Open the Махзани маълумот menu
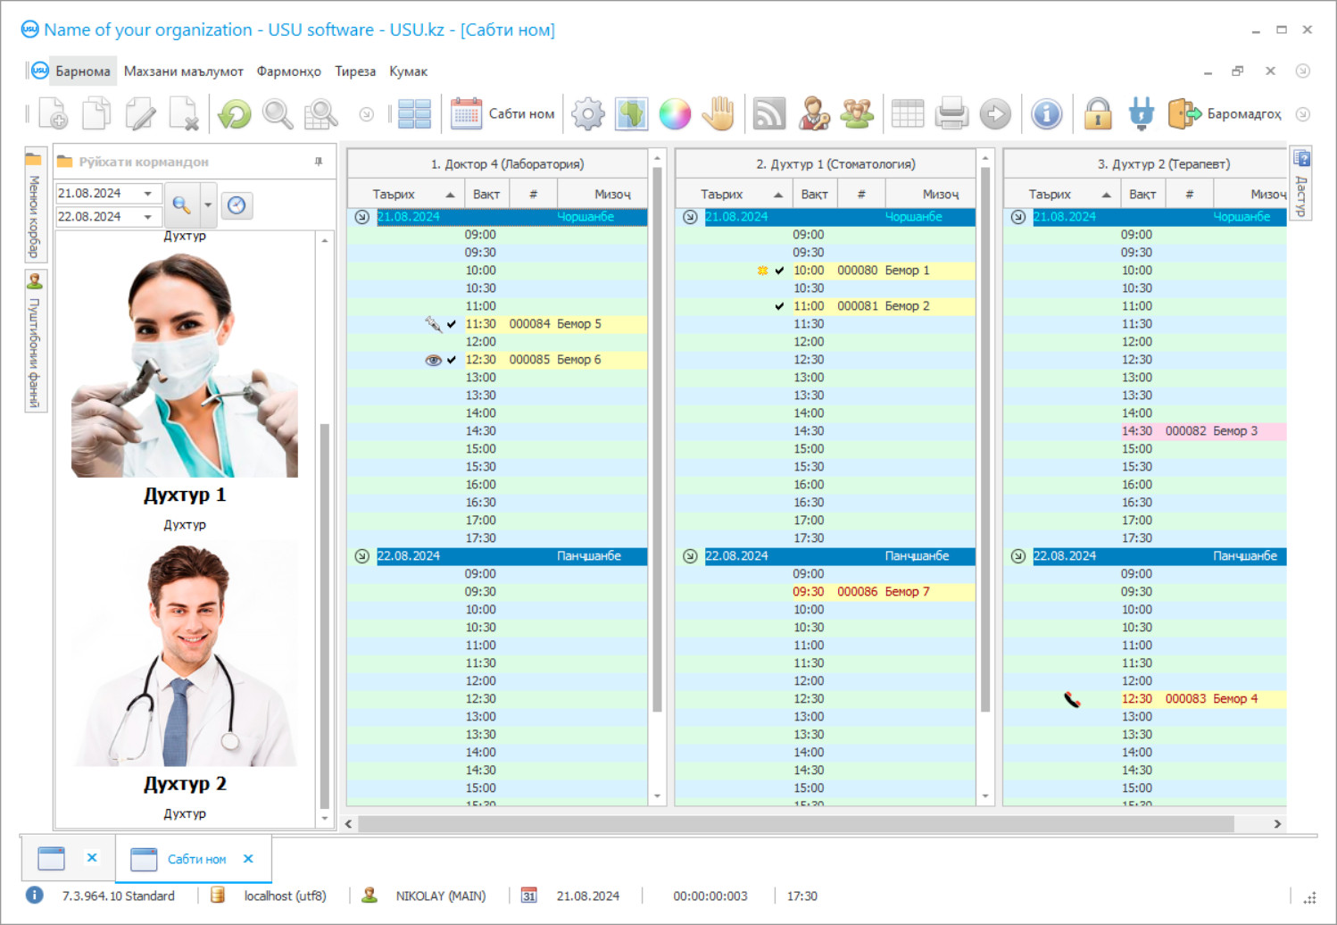 pos(184,71)
